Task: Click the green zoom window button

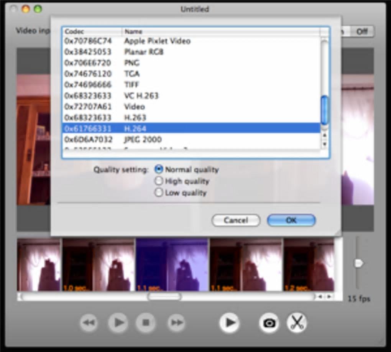Action: tap(38, 9)
